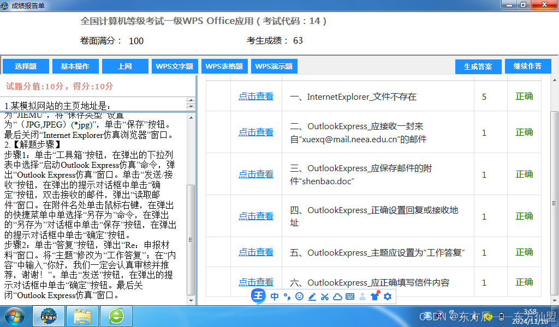This screenshot has width=559, height=327.
Task: Open the 上网 section
Action: pos(125,66)
